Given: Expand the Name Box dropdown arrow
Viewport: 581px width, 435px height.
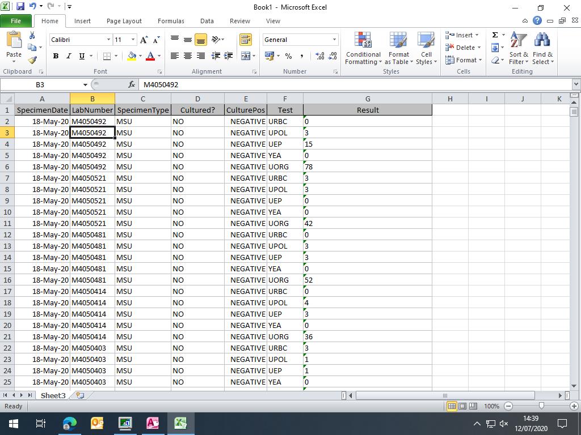Looking at the screenshot, I should 85,85.
